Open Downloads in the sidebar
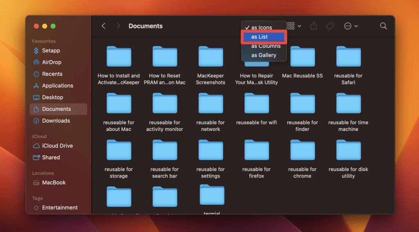Screen dimensions: 419x232 tap(56, 121)
